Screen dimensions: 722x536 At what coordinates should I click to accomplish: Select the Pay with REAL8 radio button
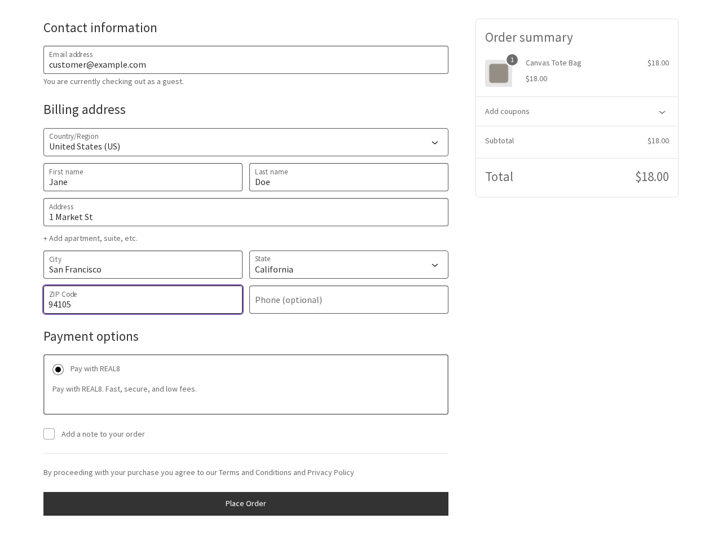coord(58,370)
